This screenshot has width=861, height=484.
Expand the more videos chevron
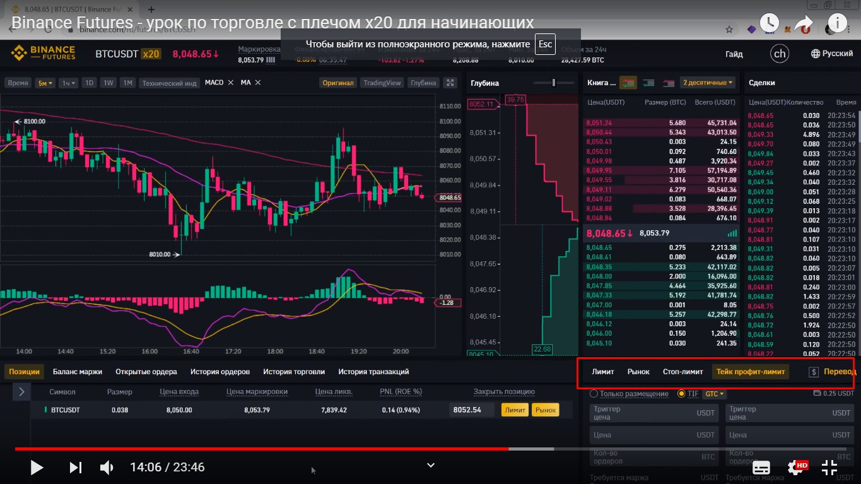click(431, 465)
